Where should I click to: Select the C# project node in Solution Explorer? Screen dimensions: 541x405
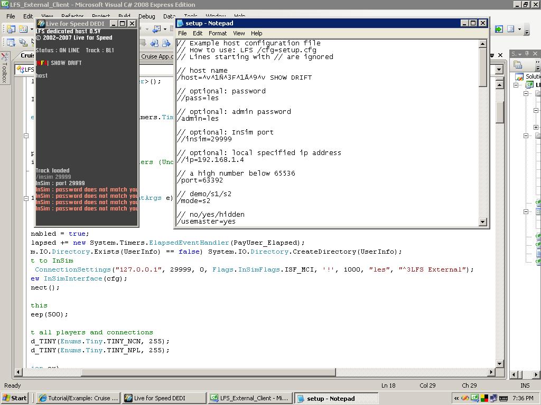(529, 85)
